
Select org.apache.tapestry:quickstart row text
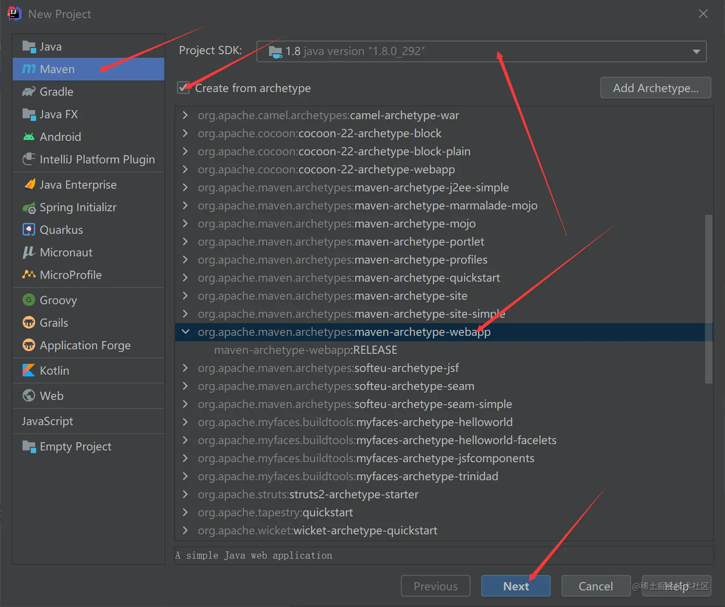[275, 513]
